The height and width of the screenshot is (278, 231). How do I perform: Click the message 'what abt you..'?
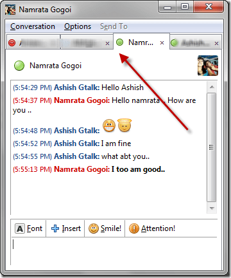coord(125,156)
